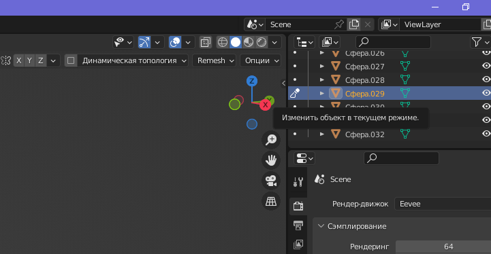This screenshot has height=254, width=491.
Task: Open the Опции popover menu
Action: 261,60
